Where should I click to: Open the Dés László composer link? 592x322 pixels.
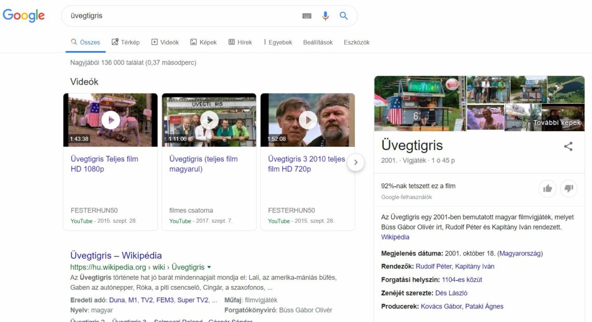point(451,293)
